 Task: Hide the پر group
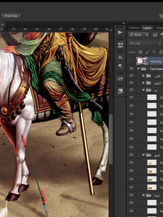[x=131, y=90]
